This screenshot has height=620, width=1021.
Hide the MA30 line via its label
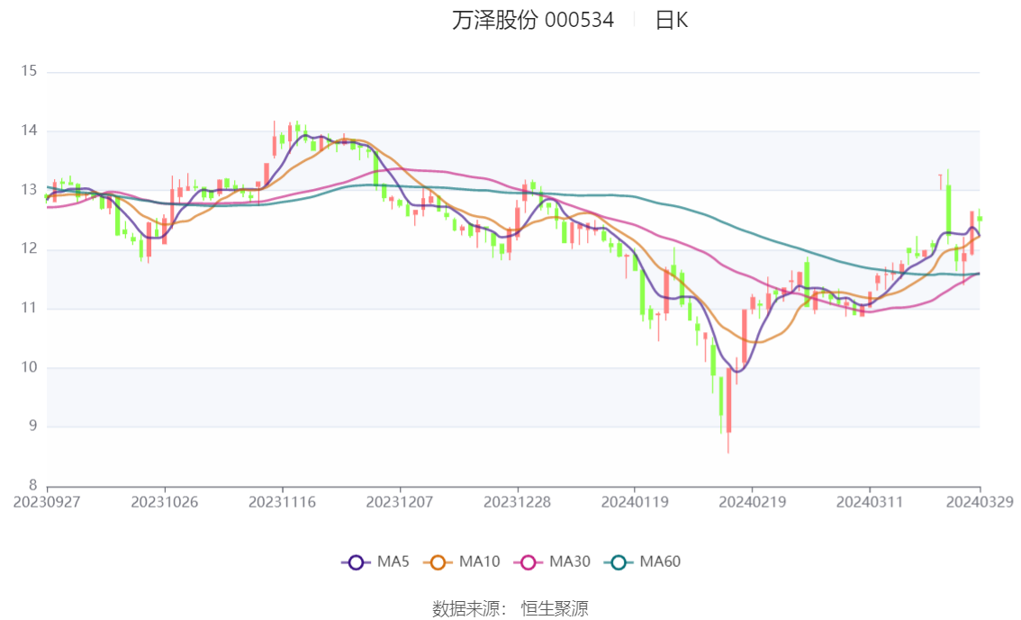(x=570, y=562)
